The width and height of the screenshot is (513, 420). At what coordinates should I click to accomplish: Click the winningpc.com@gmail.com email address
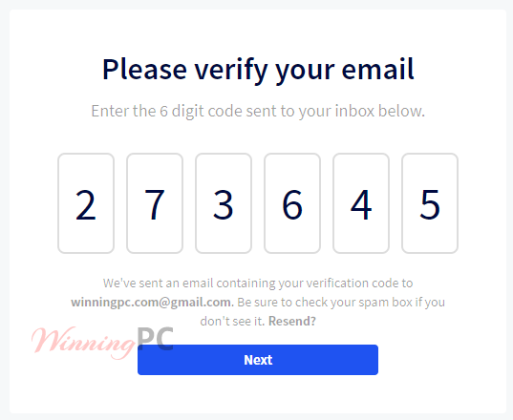pos(151,303)
